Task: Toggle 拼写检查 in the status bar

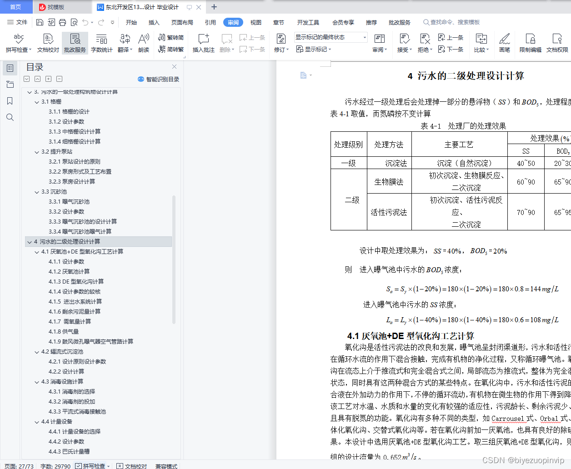Action: [93, 466]
